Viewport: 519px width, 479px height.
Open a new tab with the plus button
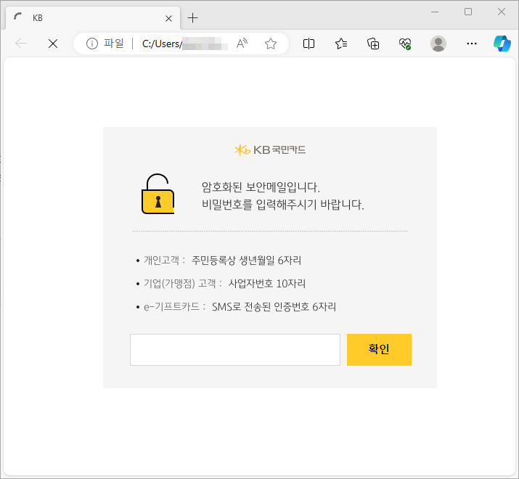192,18
